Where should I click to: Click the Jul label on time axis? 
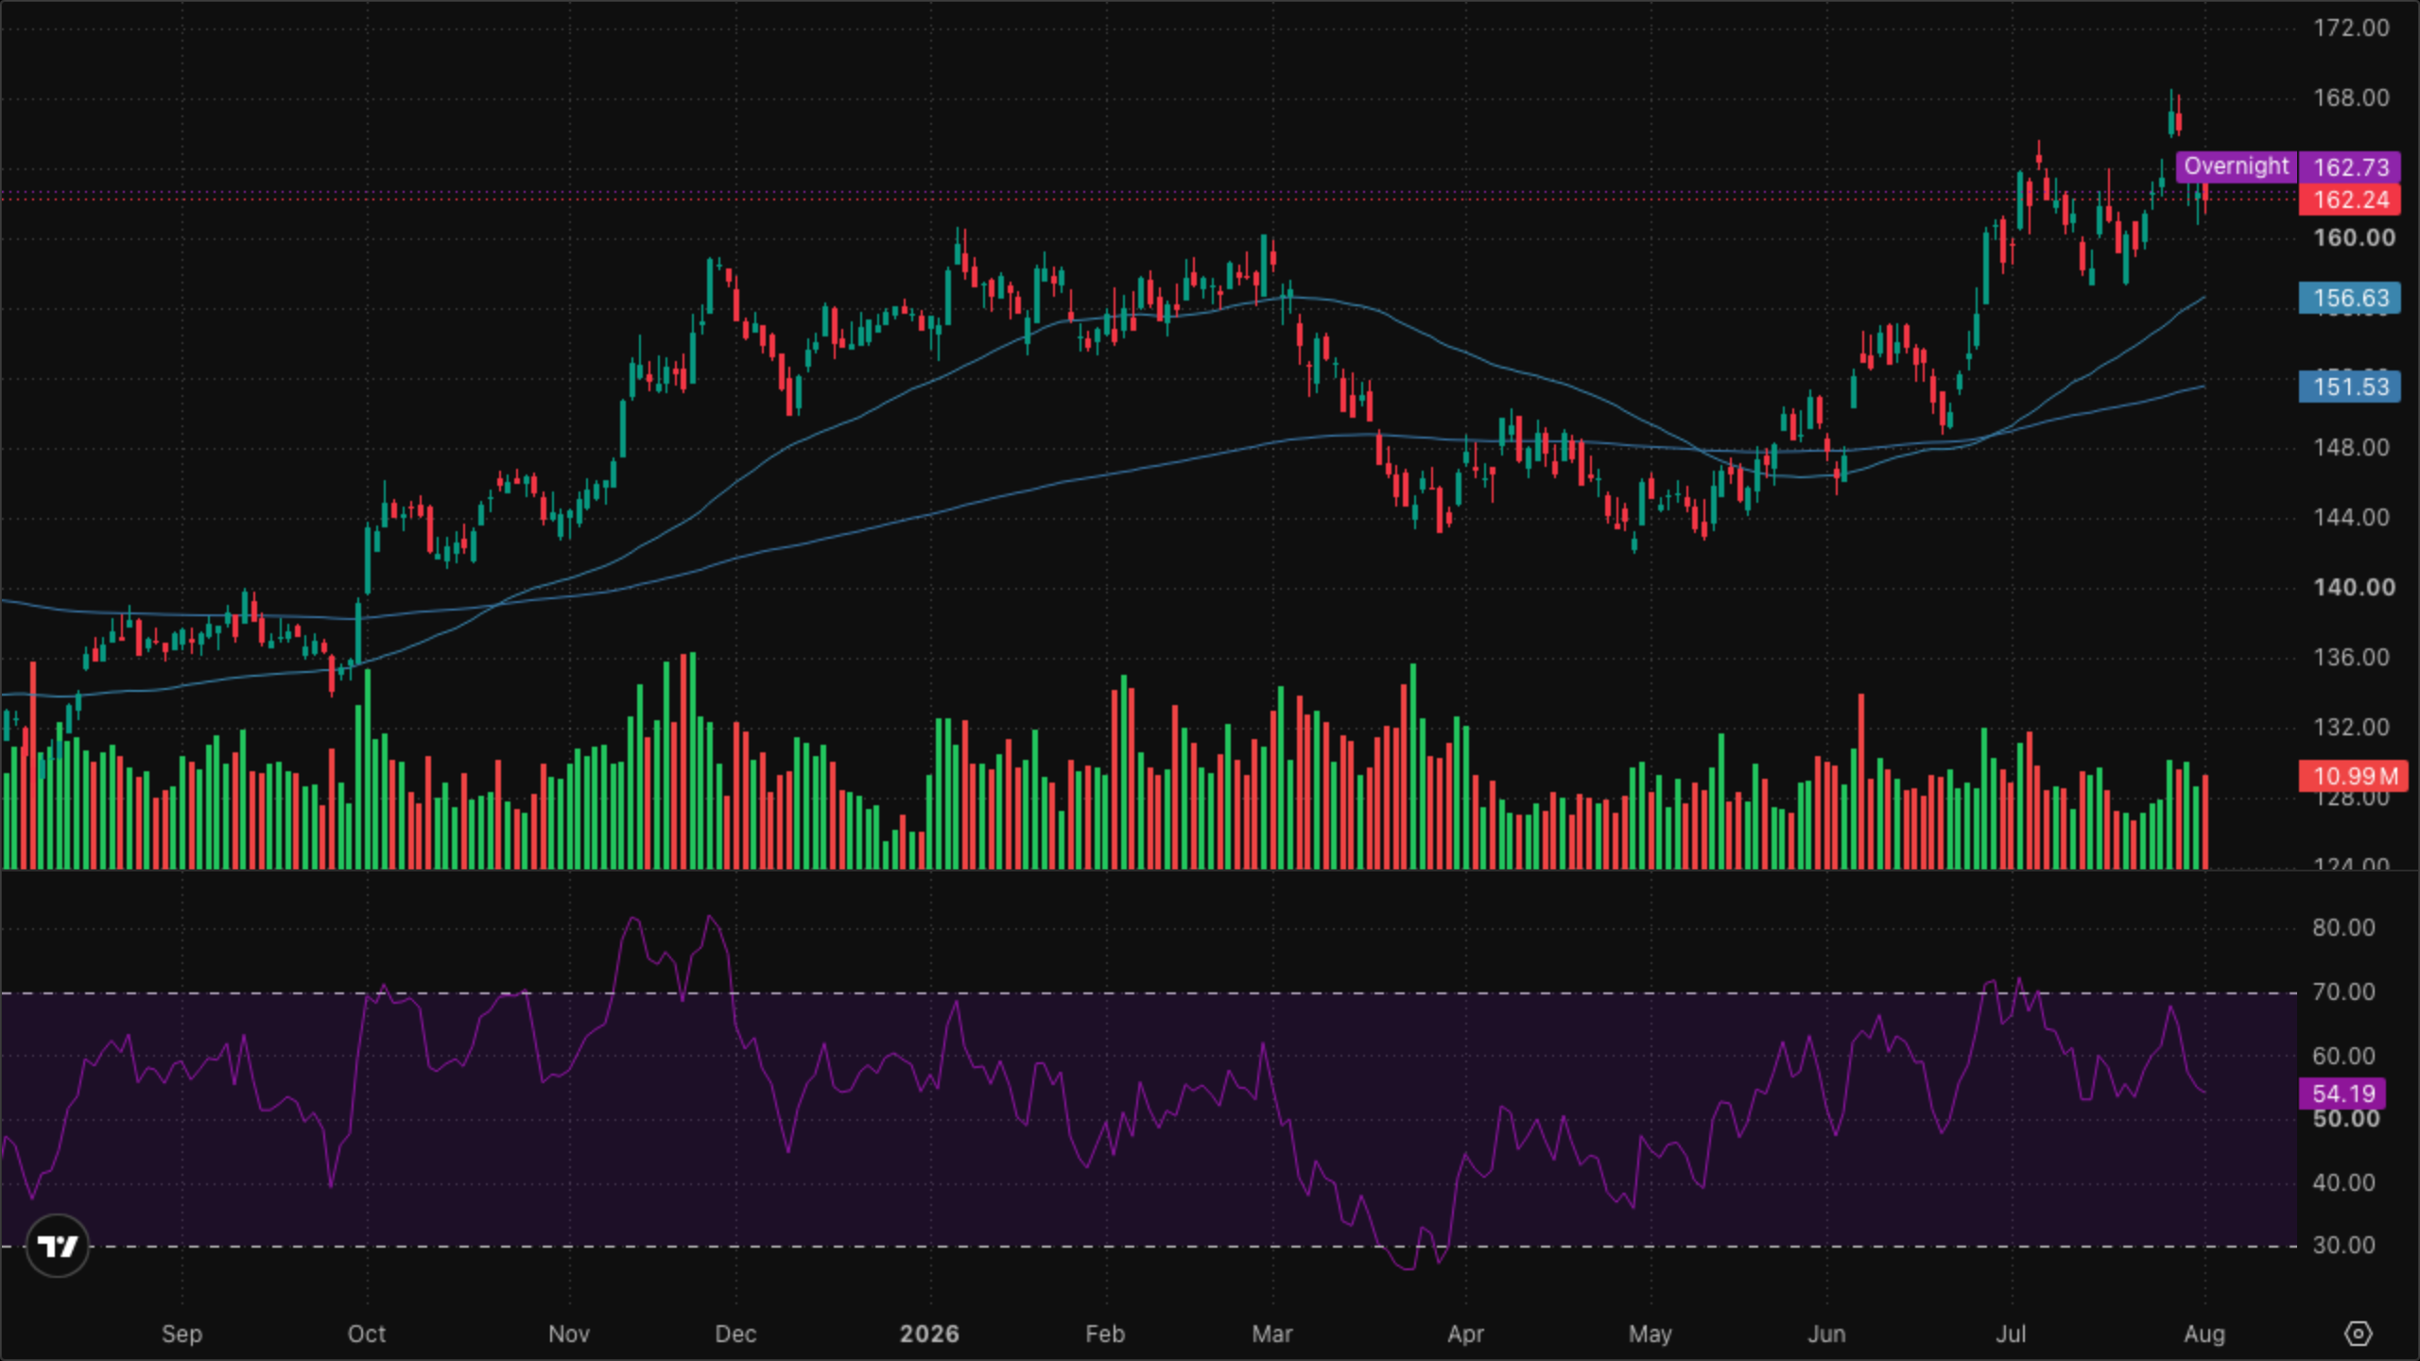tap(2011, 1334)
